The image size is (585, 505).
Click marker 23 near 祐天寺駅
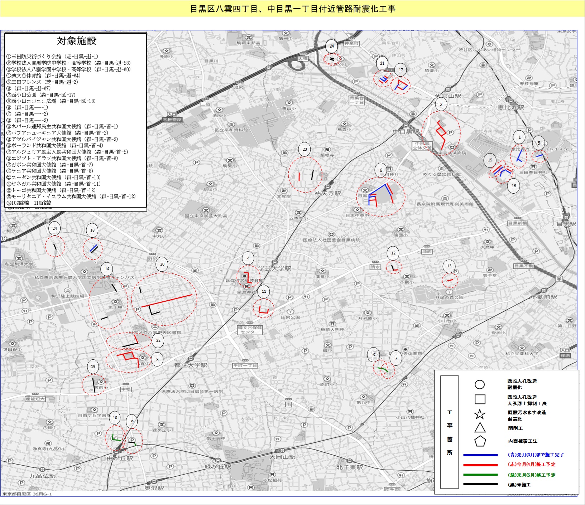click(305, 149)
